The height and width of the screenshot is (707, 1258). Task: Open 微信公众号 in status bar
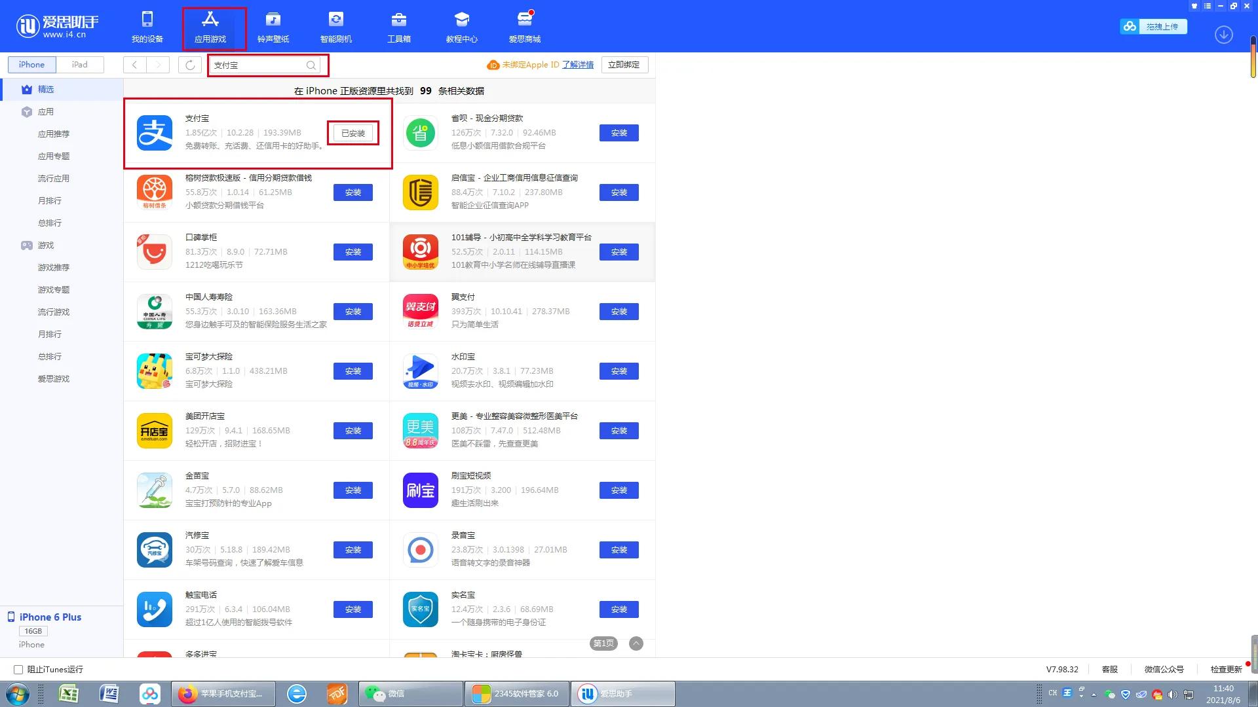[x=1164, y=670]
